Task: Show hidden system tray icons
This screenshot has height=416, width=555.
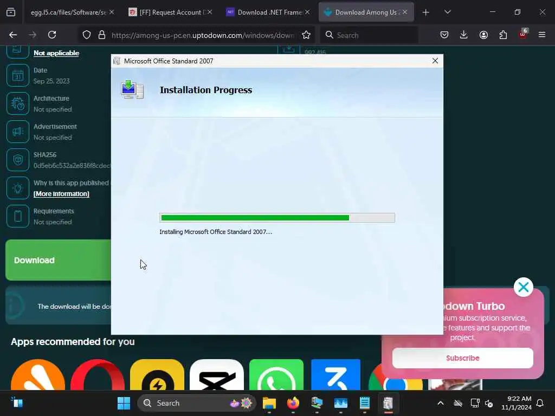Action: click(441, 403)
